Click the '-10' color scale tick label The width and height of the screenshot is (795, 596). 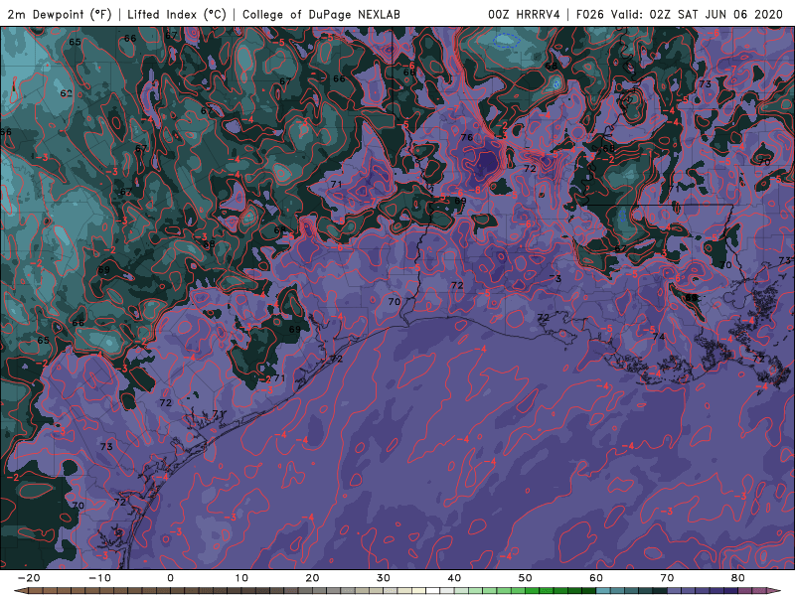tap(99, 578)
